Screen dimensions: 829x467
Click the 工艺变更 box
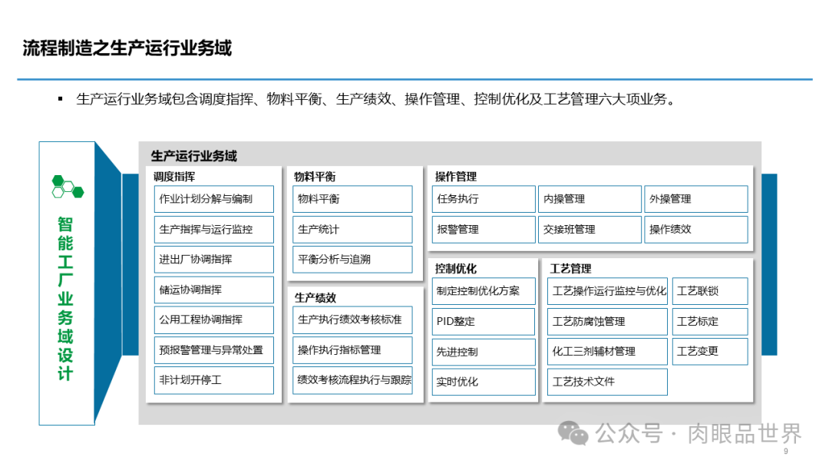710,352
